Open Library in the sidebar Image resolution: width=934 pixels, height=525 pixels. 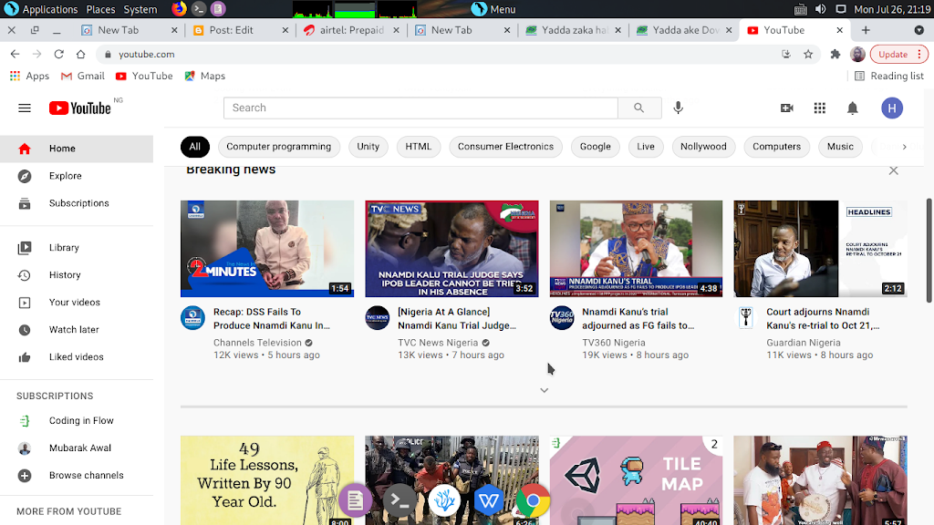tap(77, 248)
